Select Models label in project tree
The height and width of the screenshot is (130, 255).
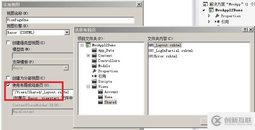[x=104, y=66]
